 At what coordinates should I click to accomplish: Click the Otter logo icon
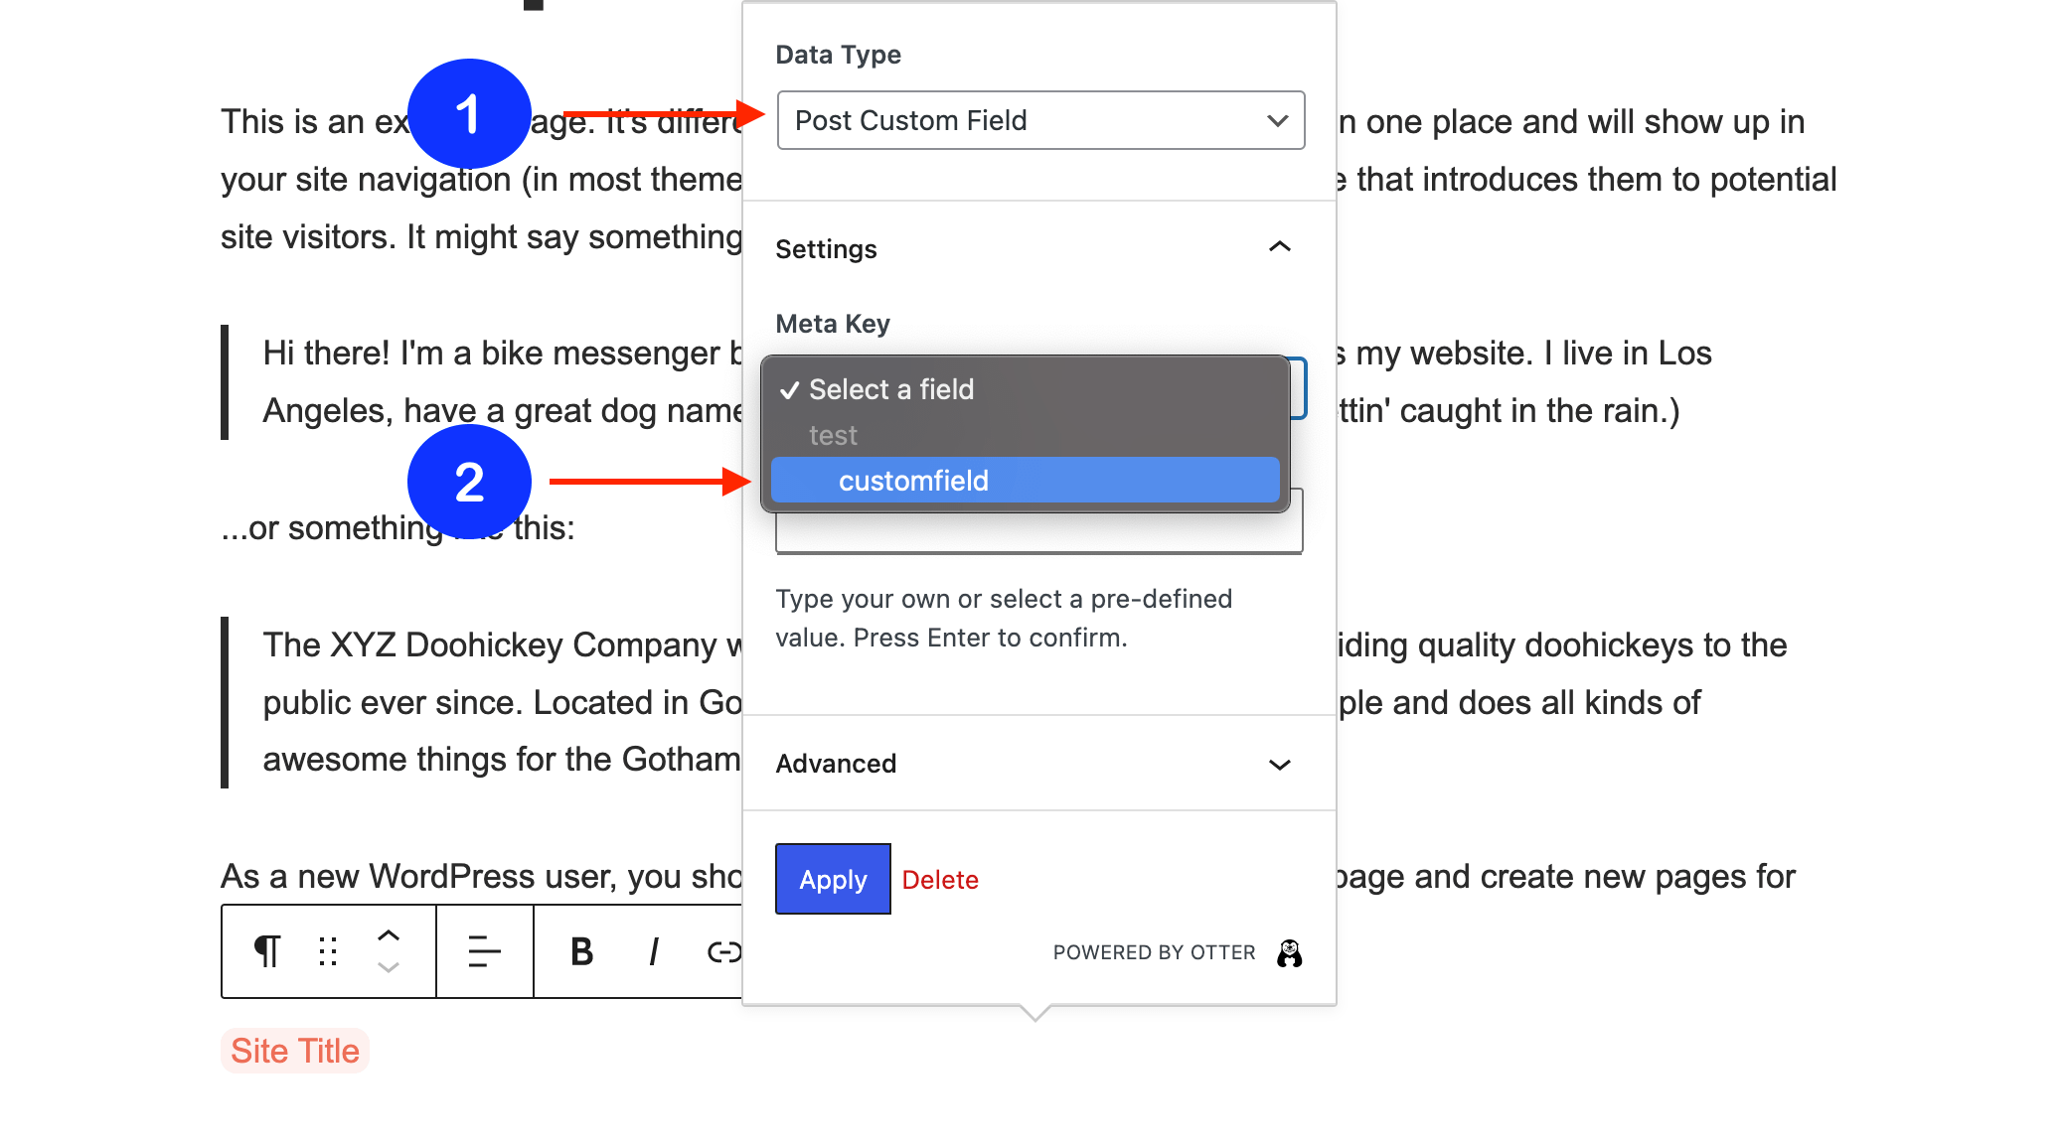(x=1289, y=953)
